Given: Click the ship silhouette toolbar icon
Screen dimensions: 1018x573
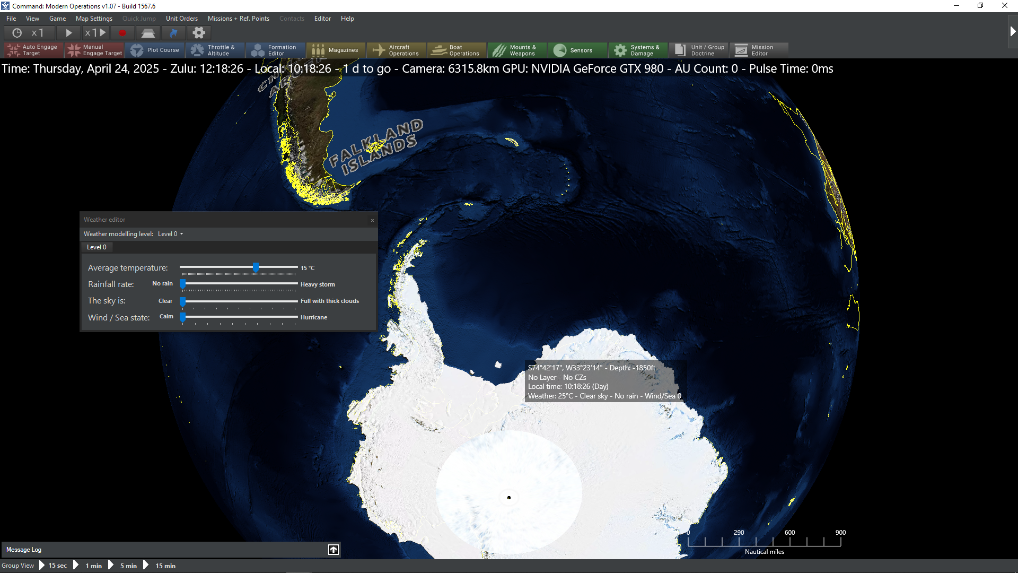Looking at the screenshot, I should coord(148,33).
